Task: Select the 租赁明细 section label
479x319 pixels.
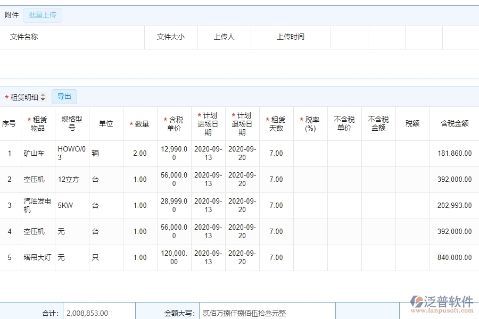Action: (23, 96)
